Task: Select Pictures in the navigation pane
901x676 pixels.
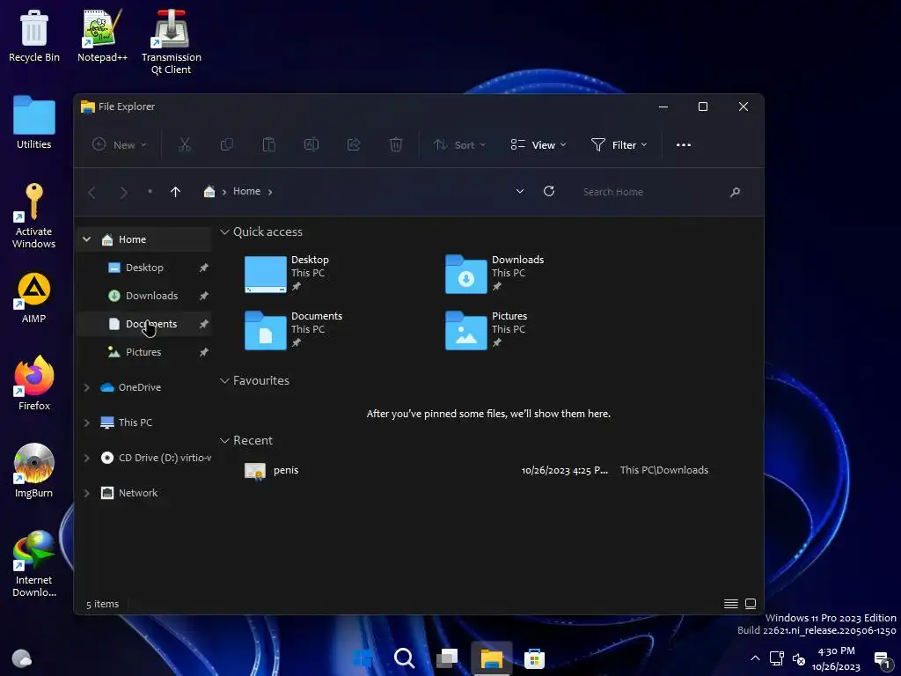Action: pyautogui.click(x=143, y=352)
